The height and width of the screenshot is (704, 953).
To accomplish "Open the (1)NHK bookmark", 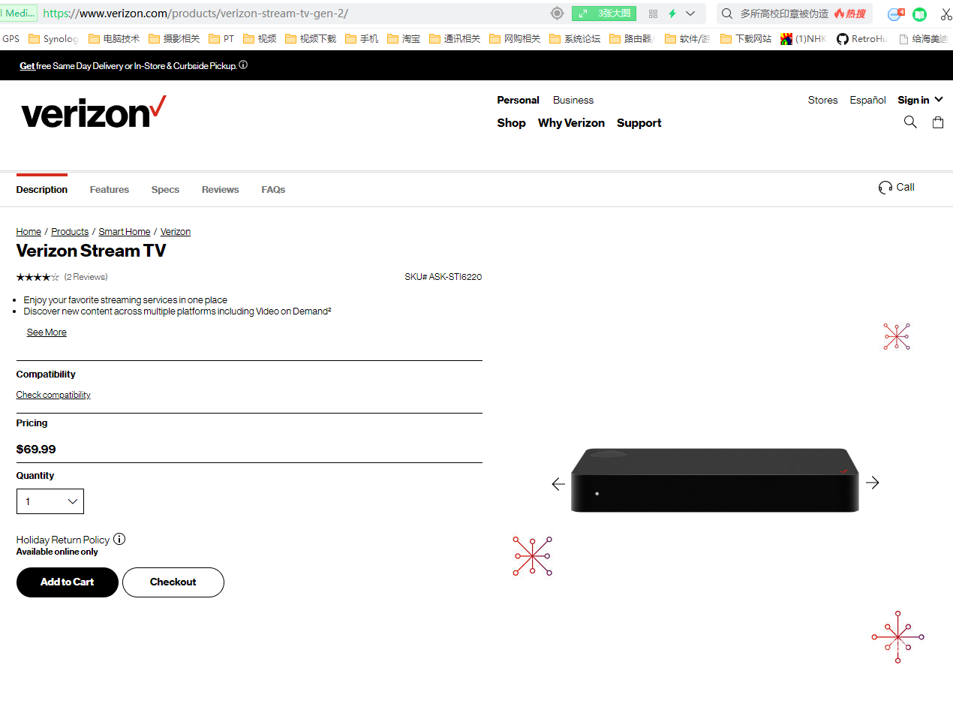I will tap(803, 39).
